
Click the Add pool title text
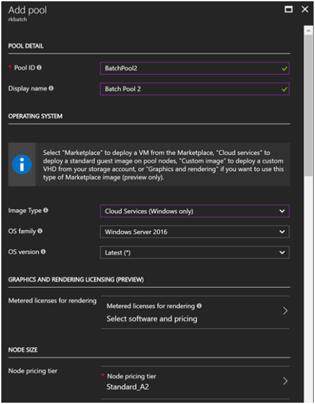[28, 10]
